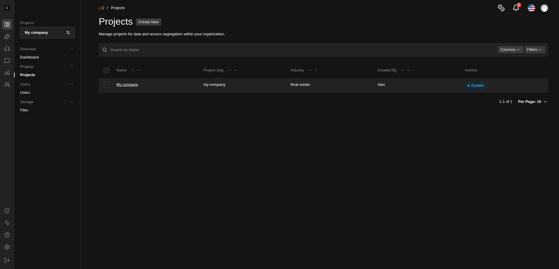This screenshot has width=559, height=269.
Task: Click the Create New button
Action: pos(149,22)
